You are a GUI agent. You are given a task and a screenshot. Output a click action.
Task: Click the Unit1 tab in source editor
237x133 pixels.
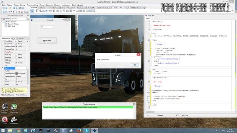[147, 18]
